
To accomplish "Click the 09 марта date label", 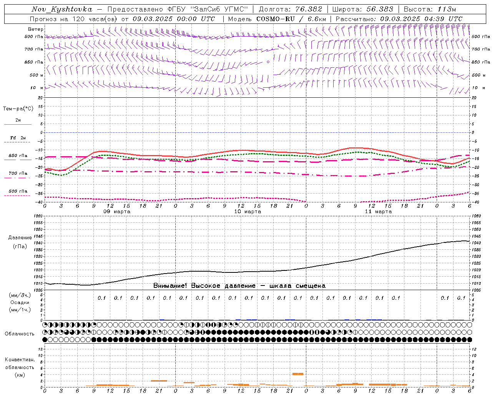I will point(117,212).
